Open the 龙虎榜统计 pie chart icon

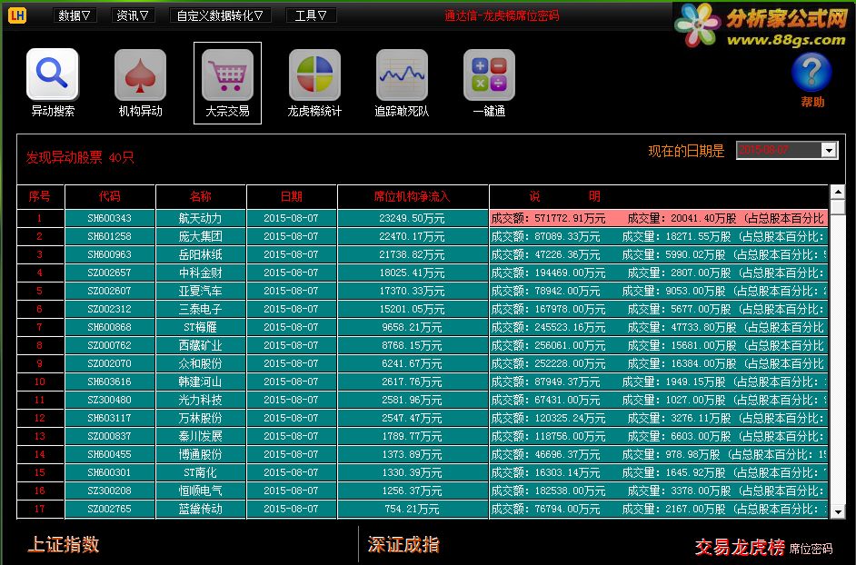[314, 74]
